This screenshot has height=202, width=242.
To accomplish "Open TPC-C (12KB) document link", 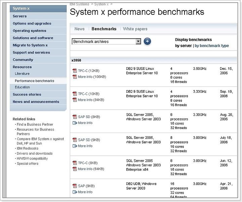I will pos(89,71).
